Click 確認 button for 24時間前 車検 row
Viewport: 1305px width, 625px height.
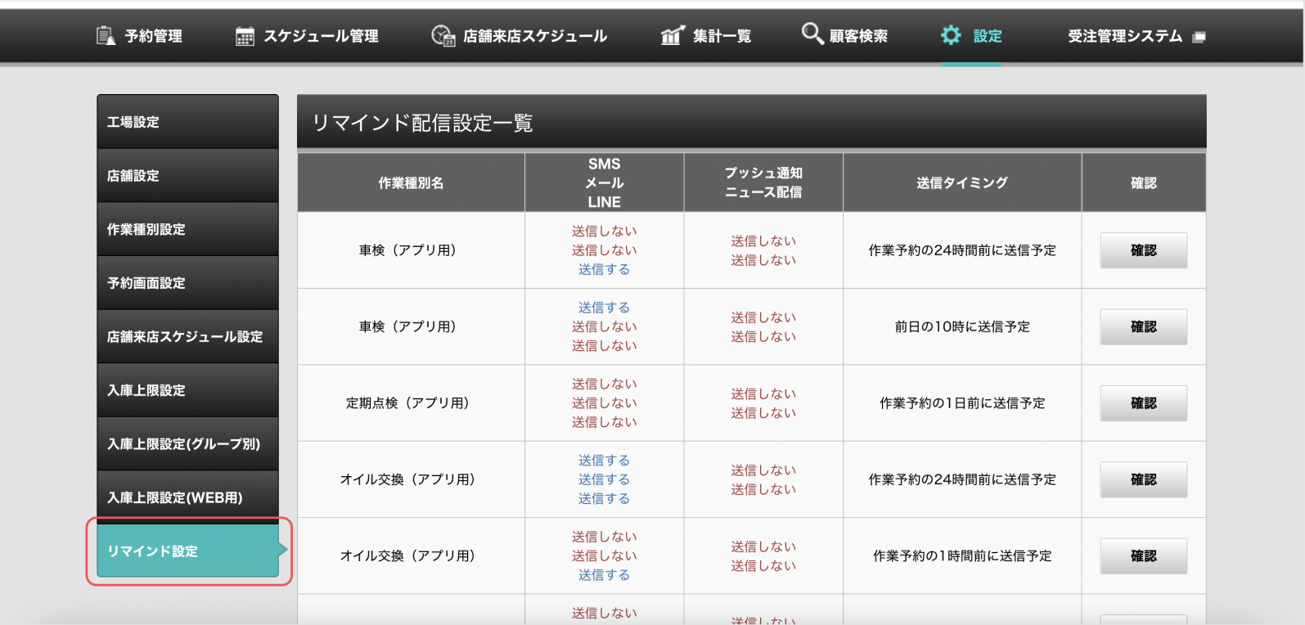click(1143, 250)
